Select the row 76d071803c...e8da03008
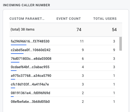The image size is (130, 112). [63, 58]
